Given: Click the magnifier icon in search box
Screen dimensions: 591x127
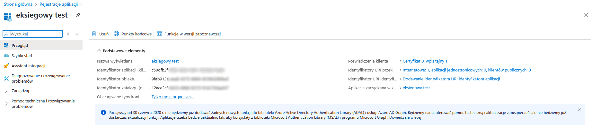Looking at the screenshot, I should (x=6, y=34).
